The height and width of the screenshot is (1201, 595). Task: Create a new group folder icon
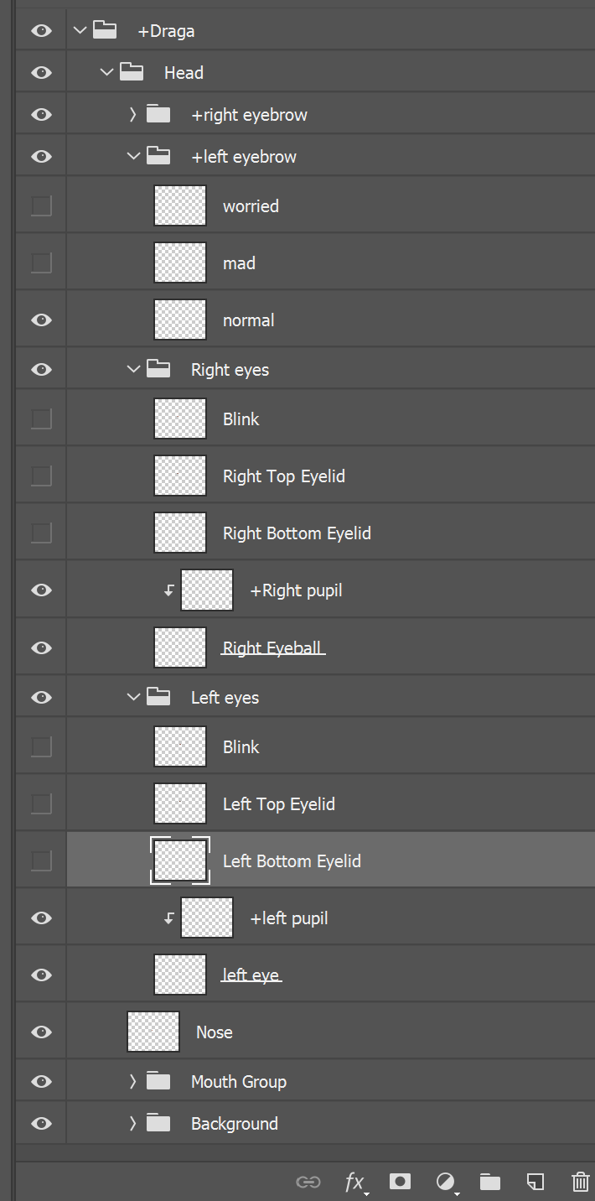tap(490, 1182)
